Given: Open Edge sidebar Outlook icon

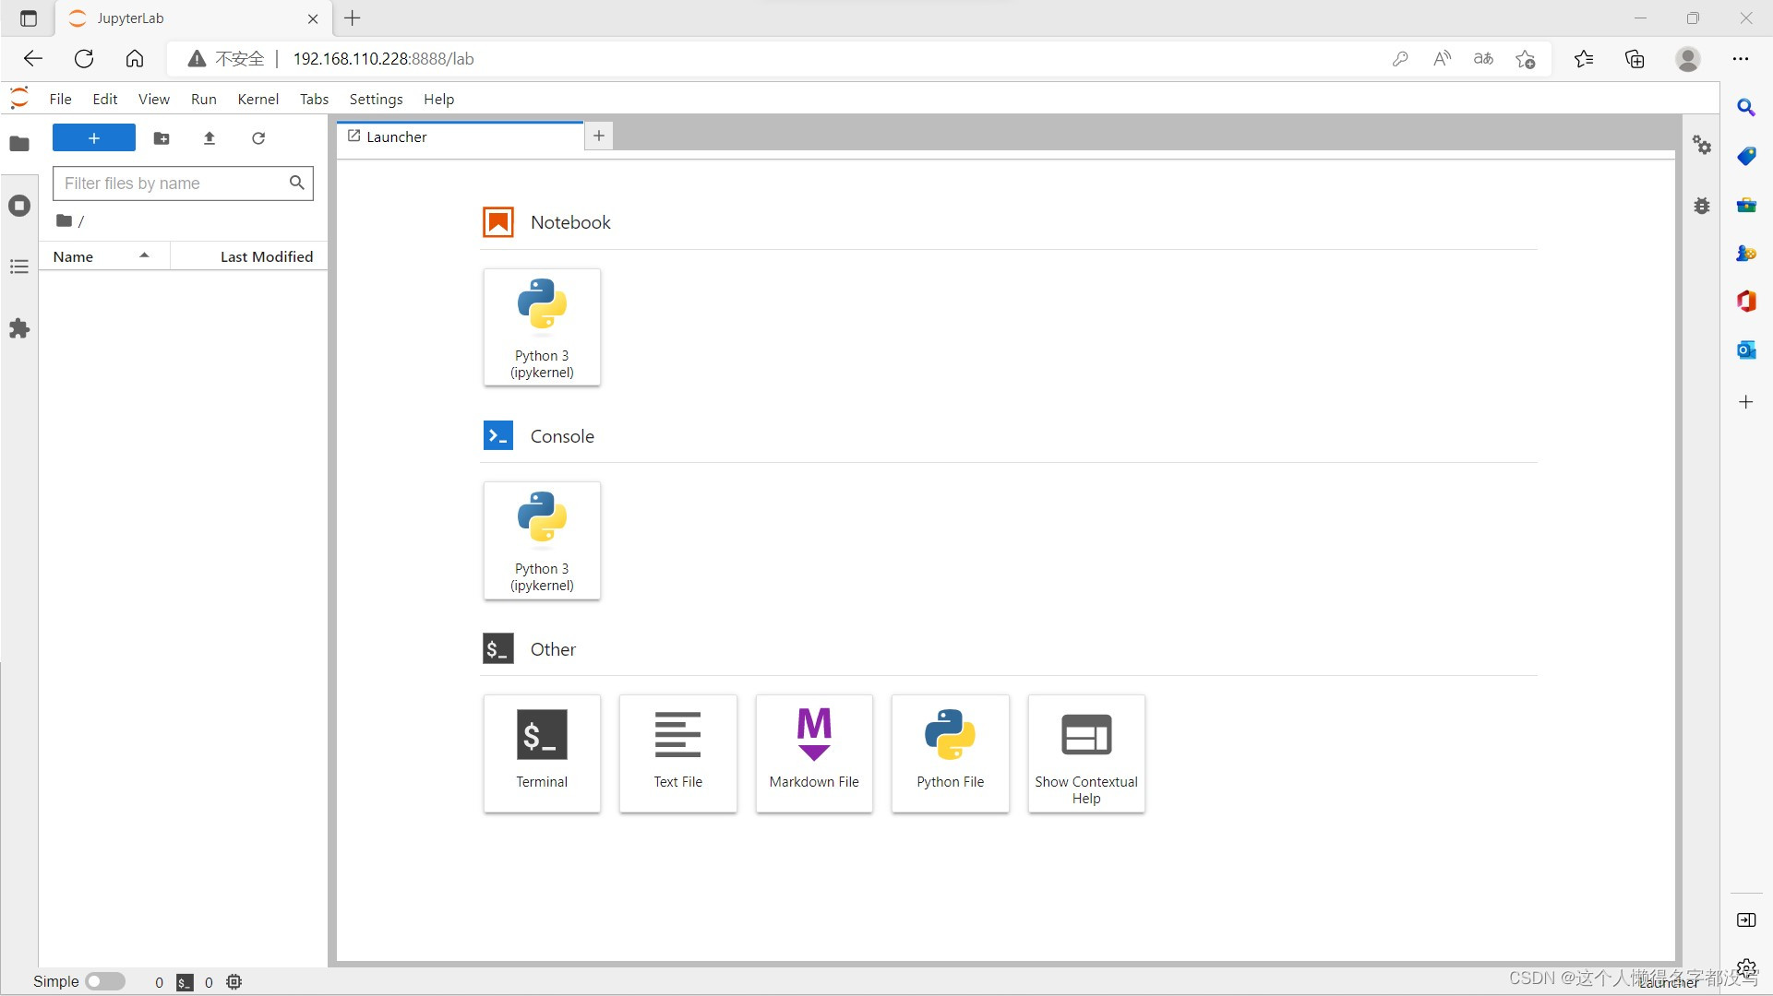Looking at the screenshot, I should pos(1746,350).
